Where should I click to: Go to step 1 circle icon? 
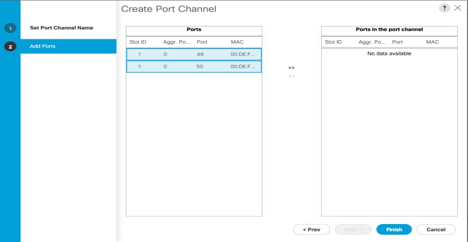(10, 28)
